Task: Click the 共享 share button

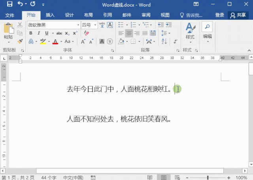Action: (238, 15)
